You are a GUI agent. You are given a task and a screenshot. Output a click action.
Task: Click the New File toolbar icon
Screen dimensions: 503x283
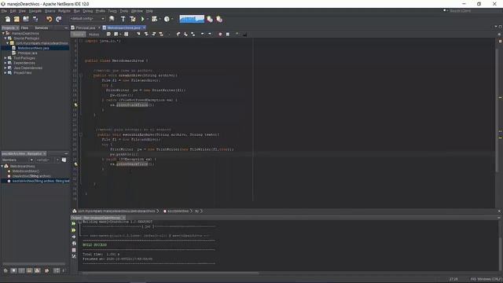(x=8, y=19)
